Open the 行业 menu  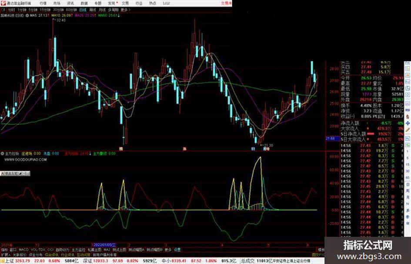click(x=139, y=3)
